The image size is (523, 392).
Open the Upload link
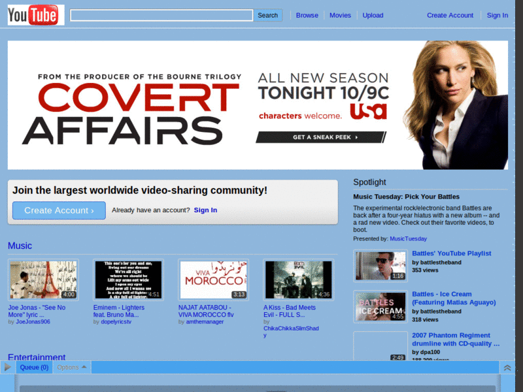[x=373, y=15]
